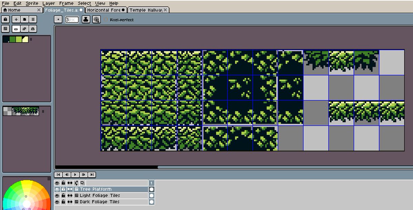Go to the first frame
This screenshot has width=413, height=210.
59,175
